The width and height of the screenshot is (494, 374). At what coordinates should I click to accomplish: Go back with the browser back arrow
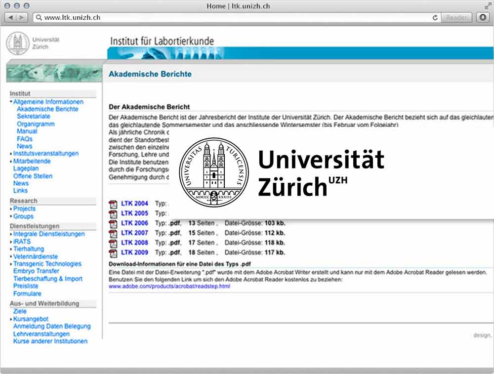click(x=11, y=18)
